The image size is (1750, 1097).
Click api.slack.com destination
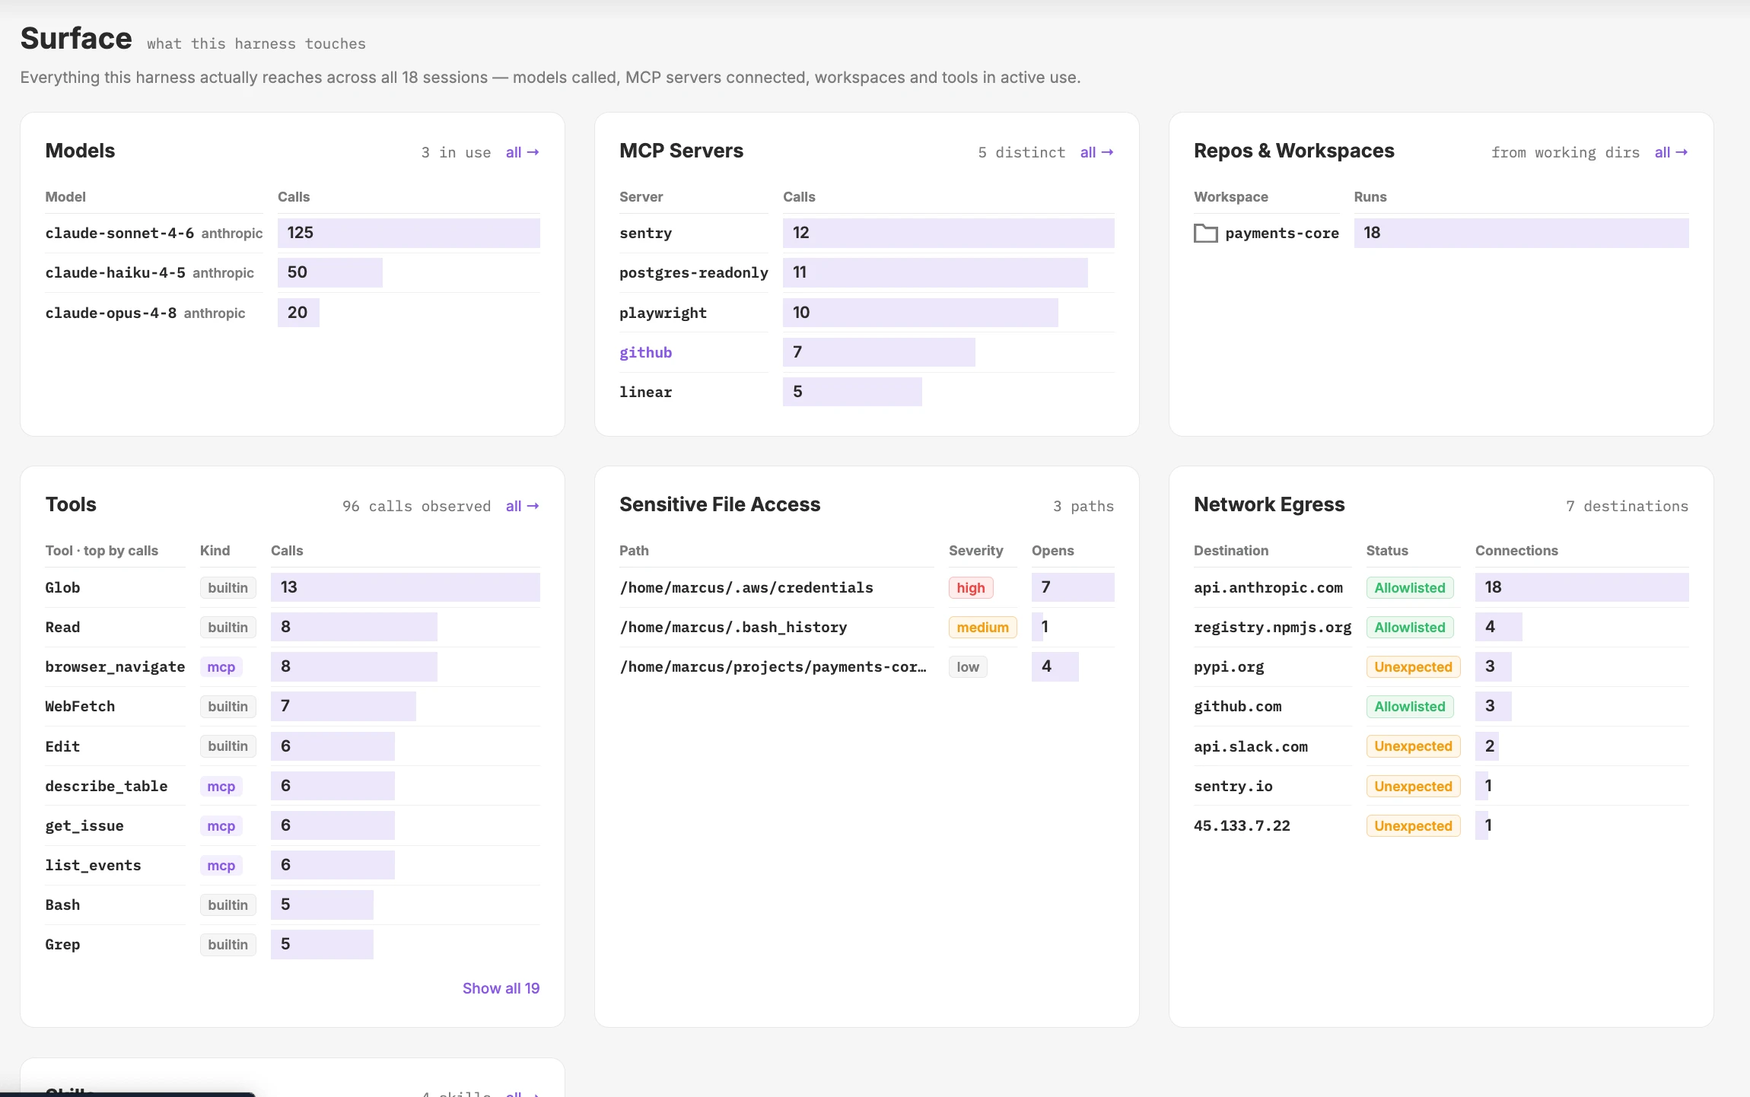coord(1251,746)
